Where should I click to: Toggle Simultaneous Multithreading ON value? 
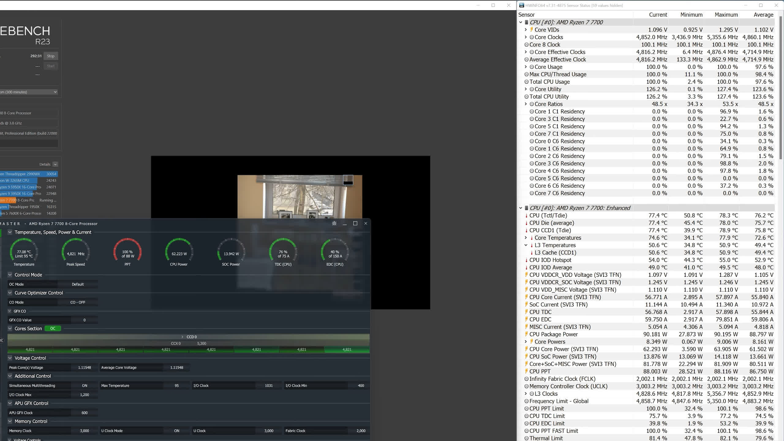click(84, 386)
